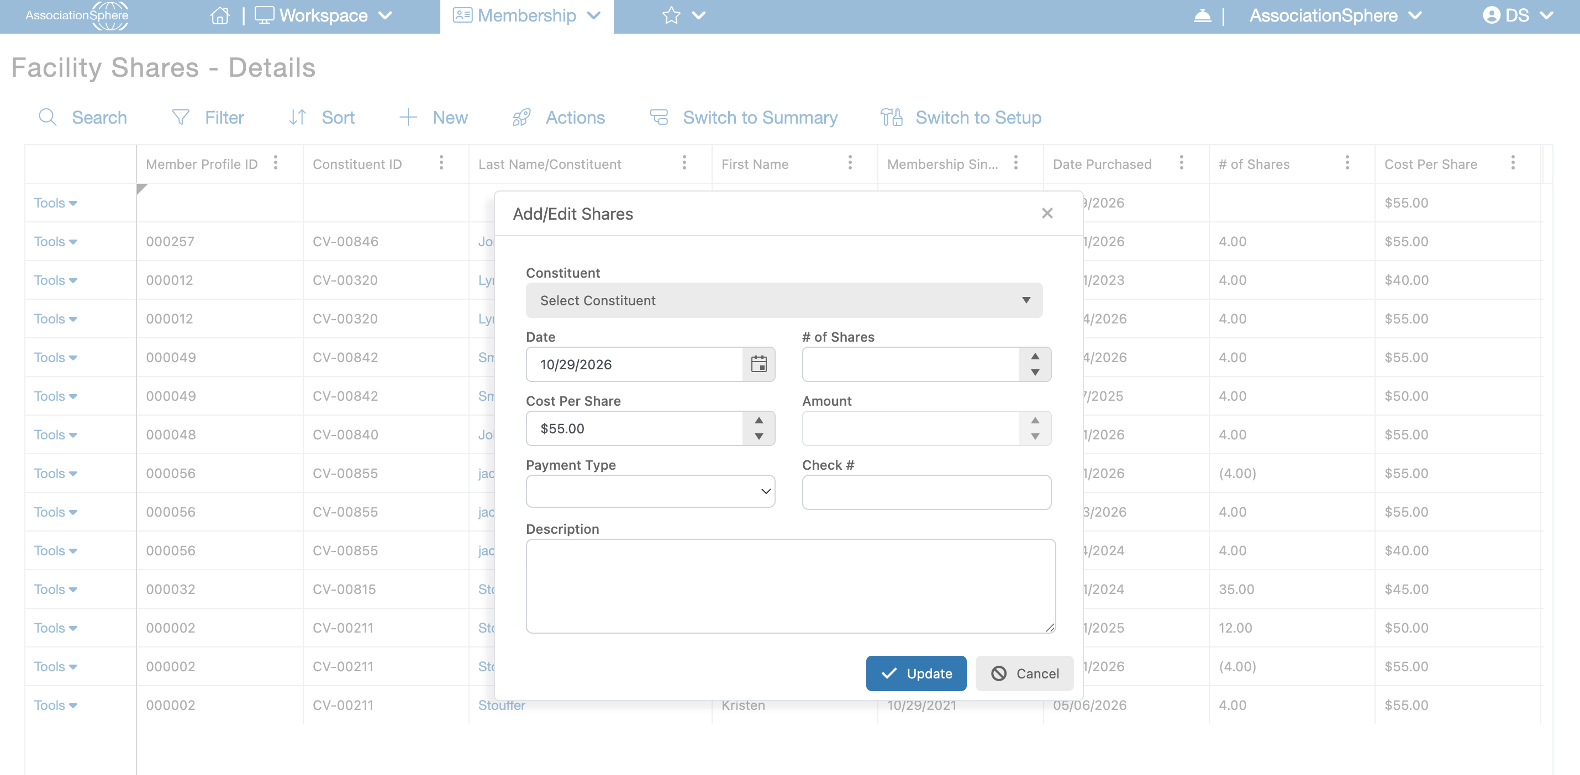1580x775 pixels.
Task: Click the service bell icon
Action: (x=1202, y=15)
